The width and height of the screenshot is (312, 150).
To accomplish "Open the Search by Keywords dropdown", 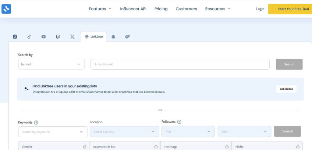I will [53, 132].
